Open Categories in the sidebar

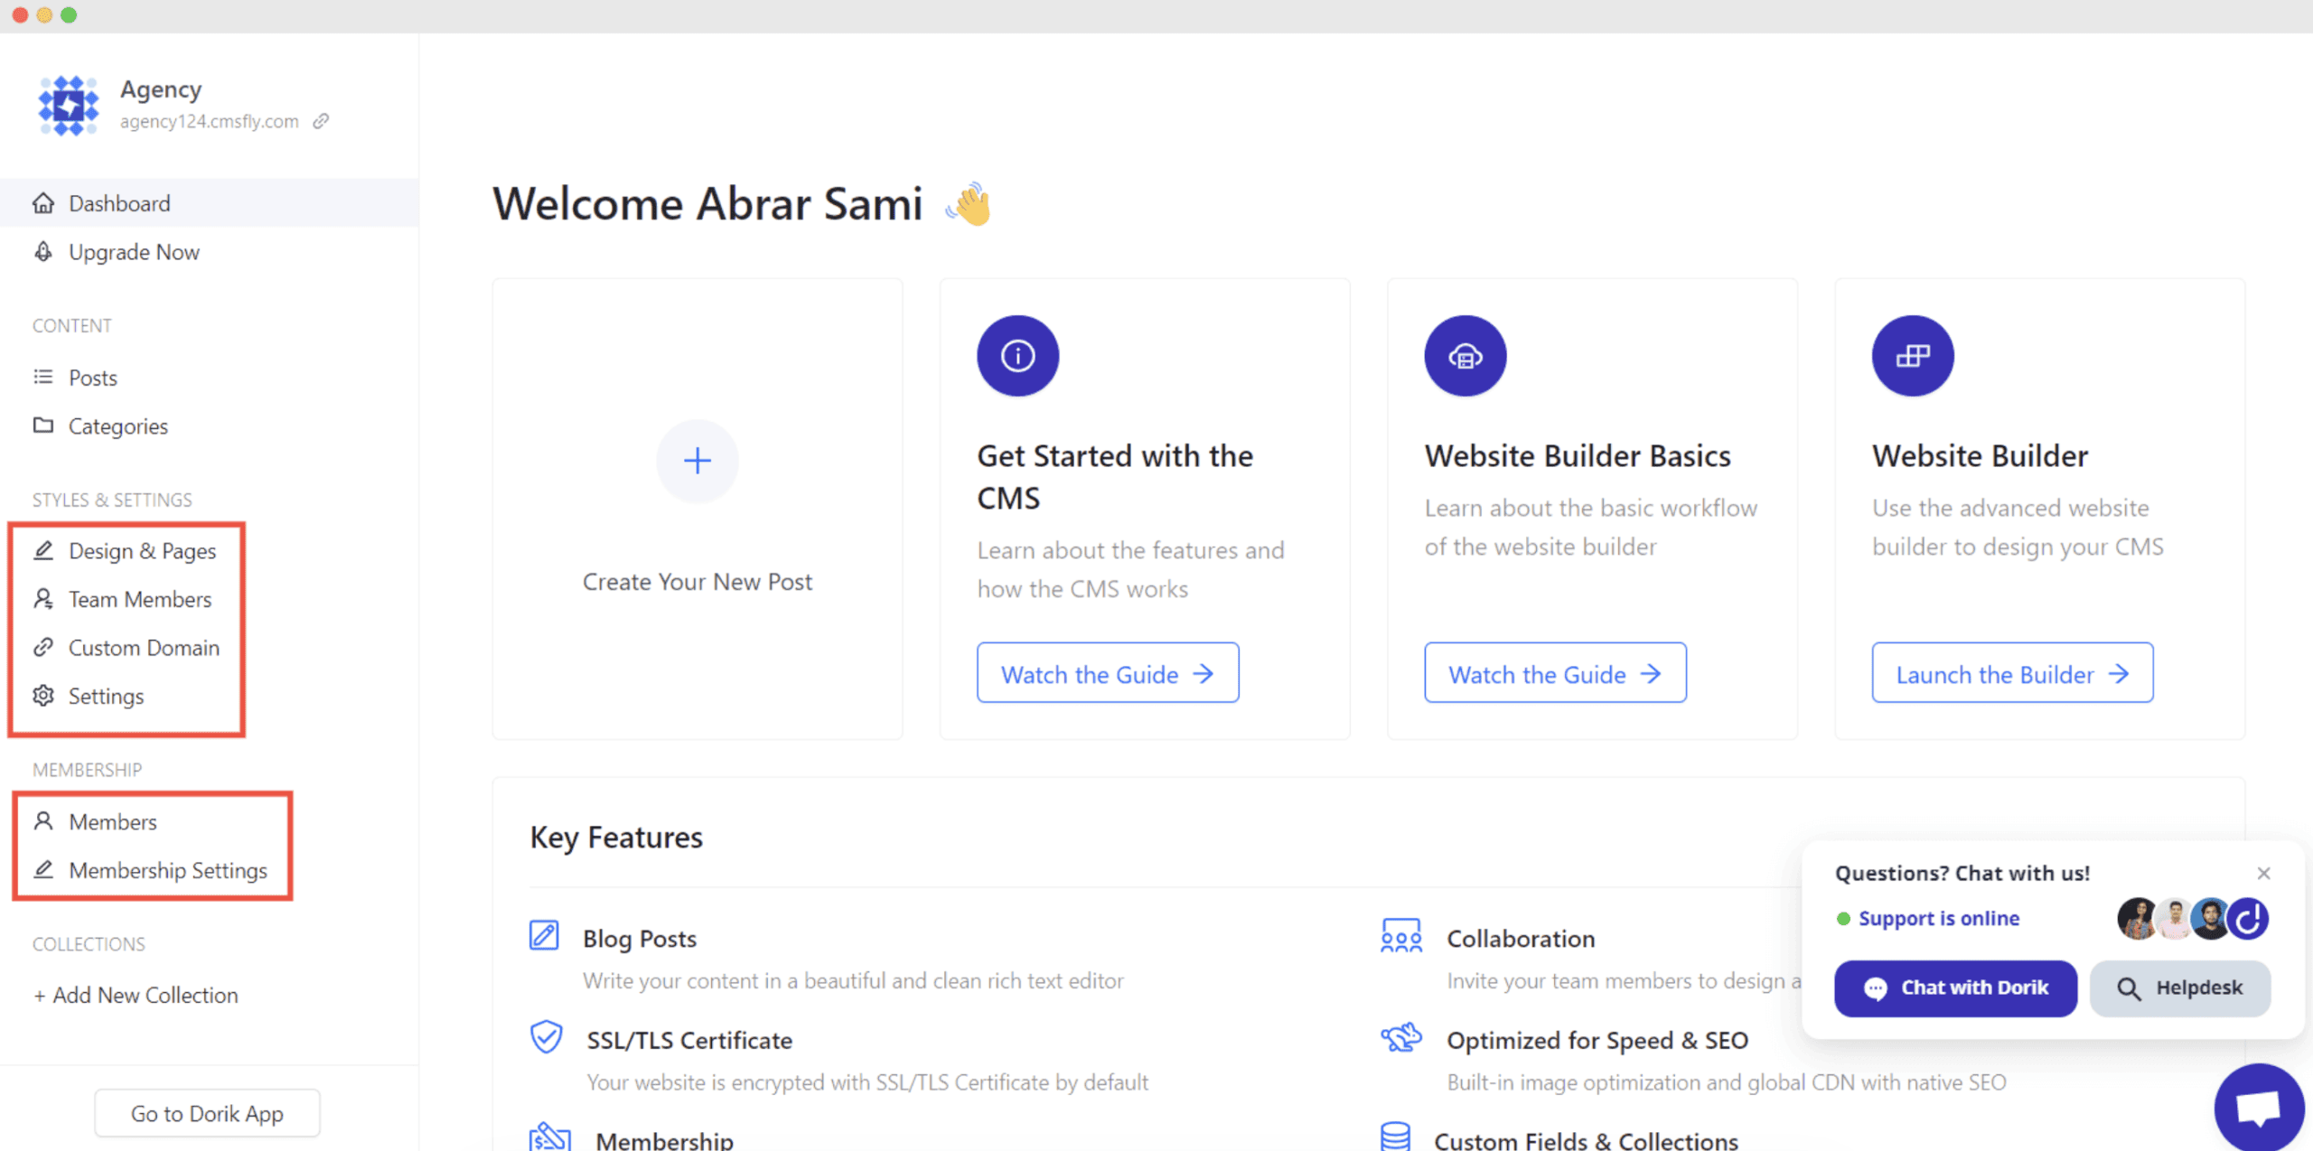point(118,426)
